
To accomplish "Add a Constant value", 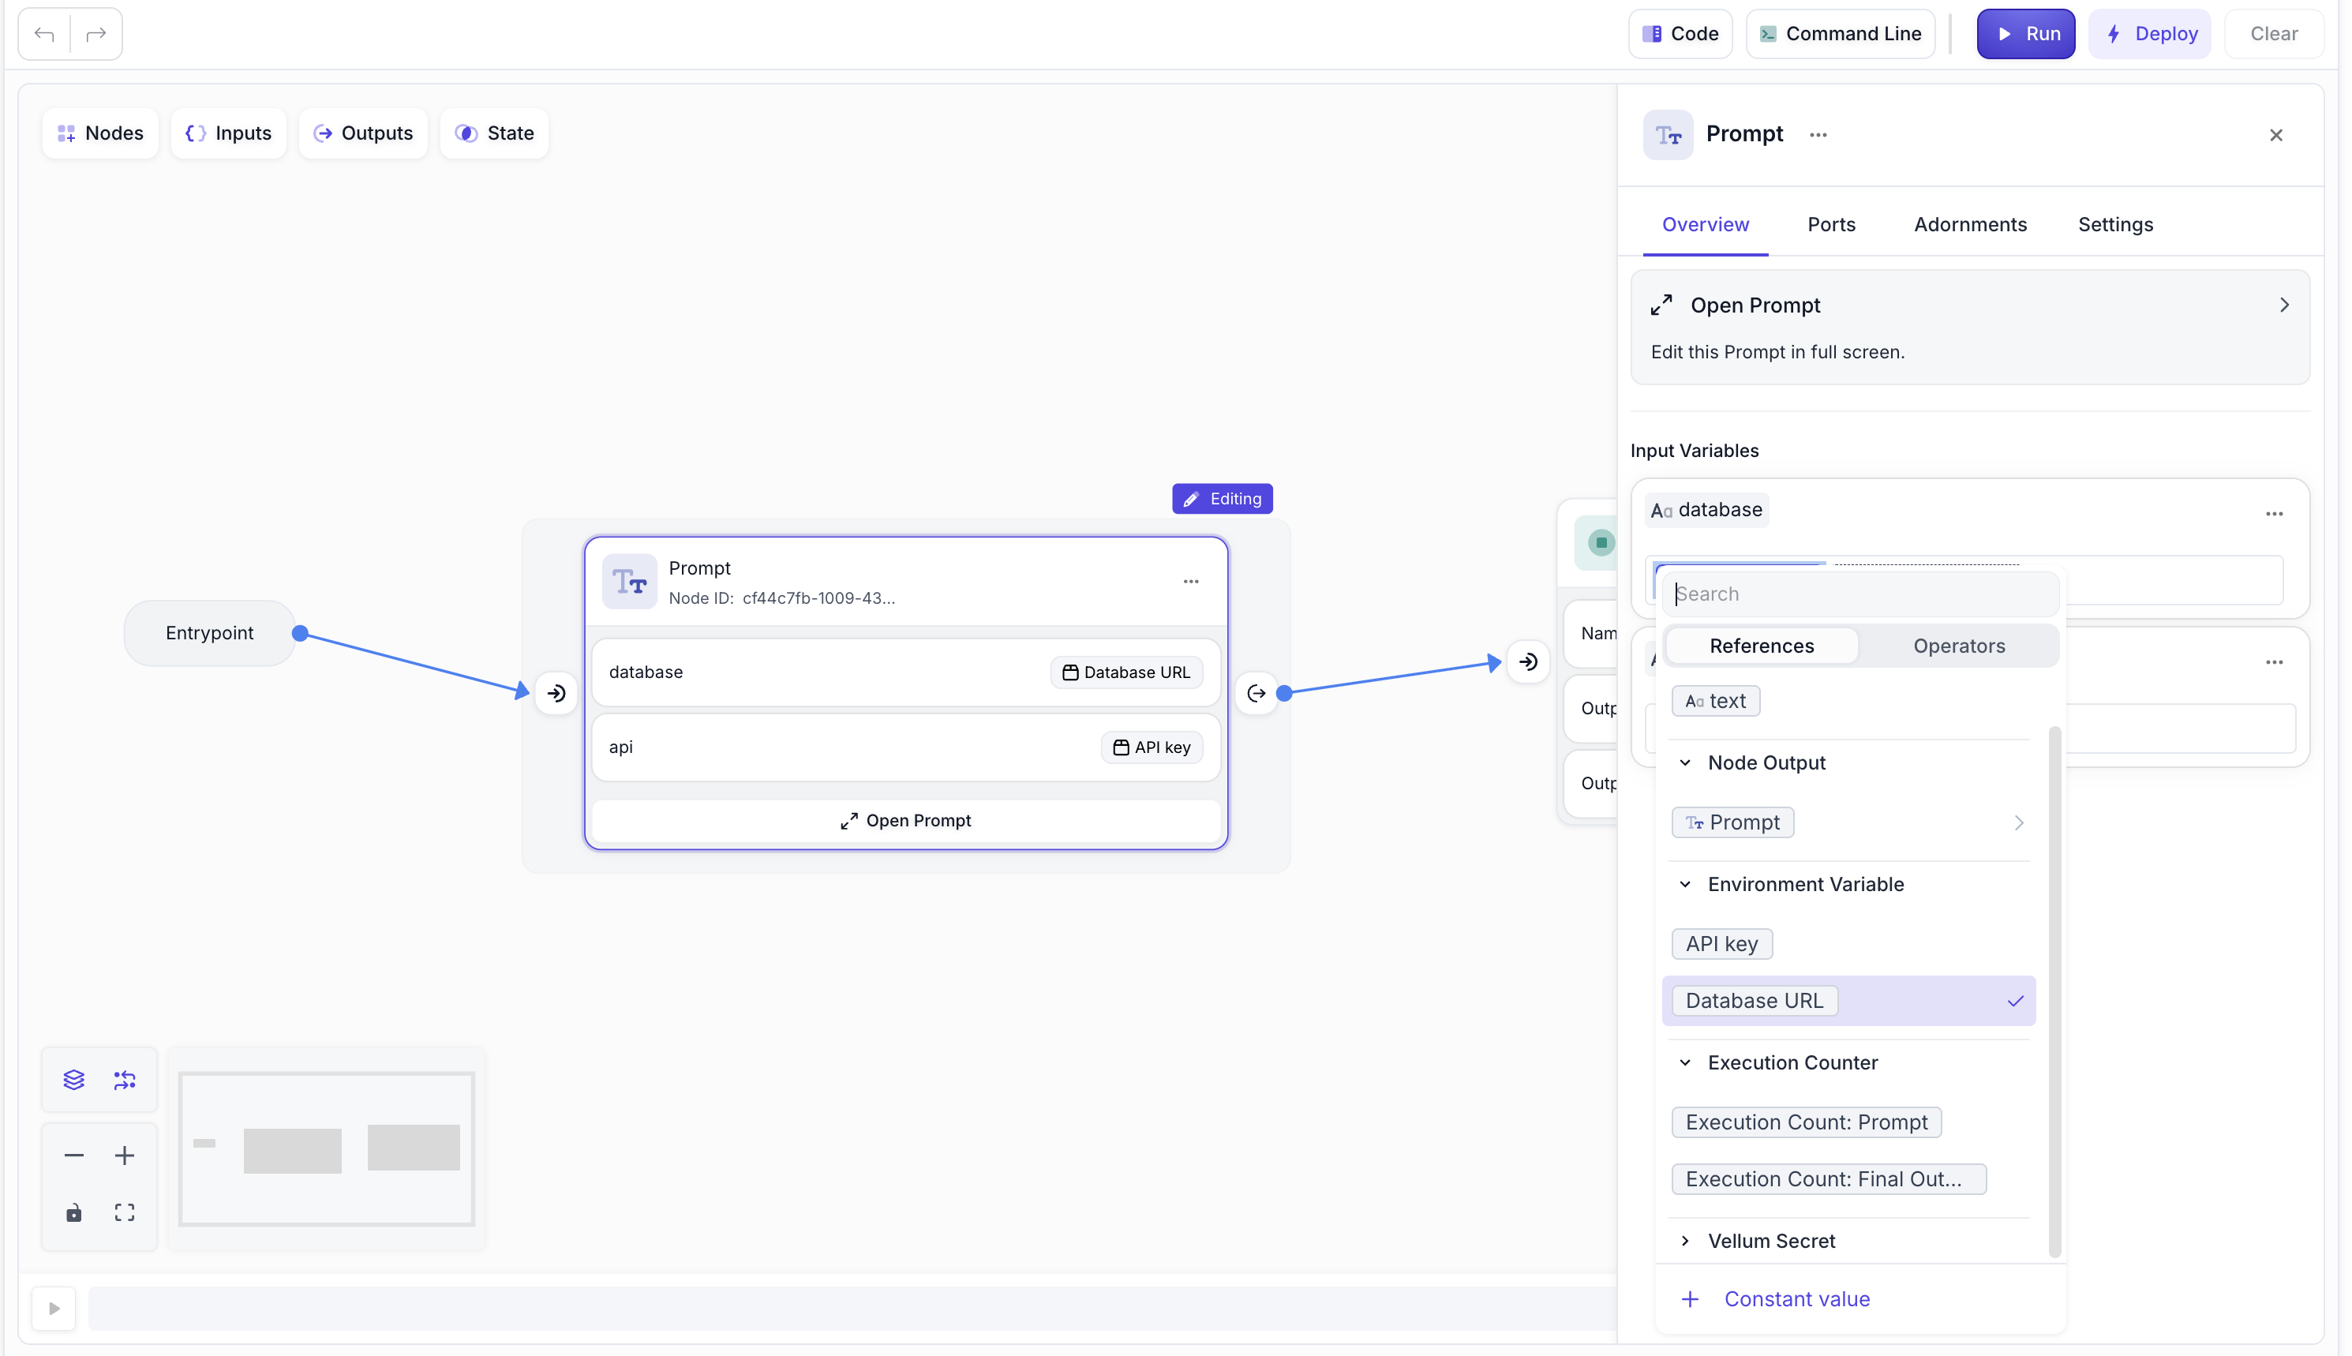I will click(1796, 1299).
